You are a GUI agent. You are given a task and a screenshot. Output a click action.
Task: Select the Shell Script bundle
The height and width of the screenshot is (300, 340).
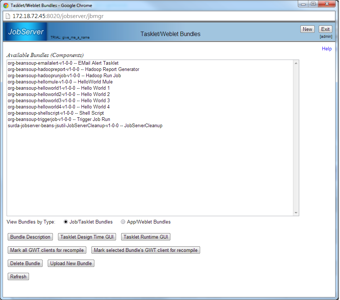point(55,113)
